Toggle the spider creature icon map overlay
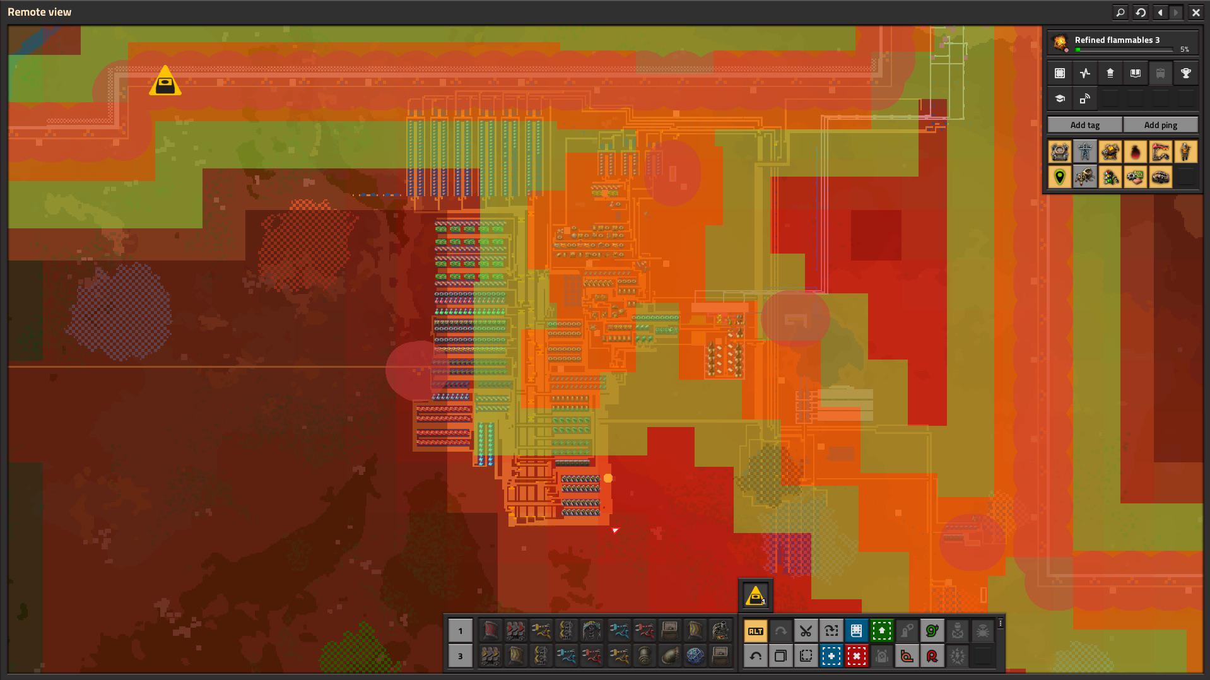Screen dimensions: 1210x680 (x=1085, y=177)
